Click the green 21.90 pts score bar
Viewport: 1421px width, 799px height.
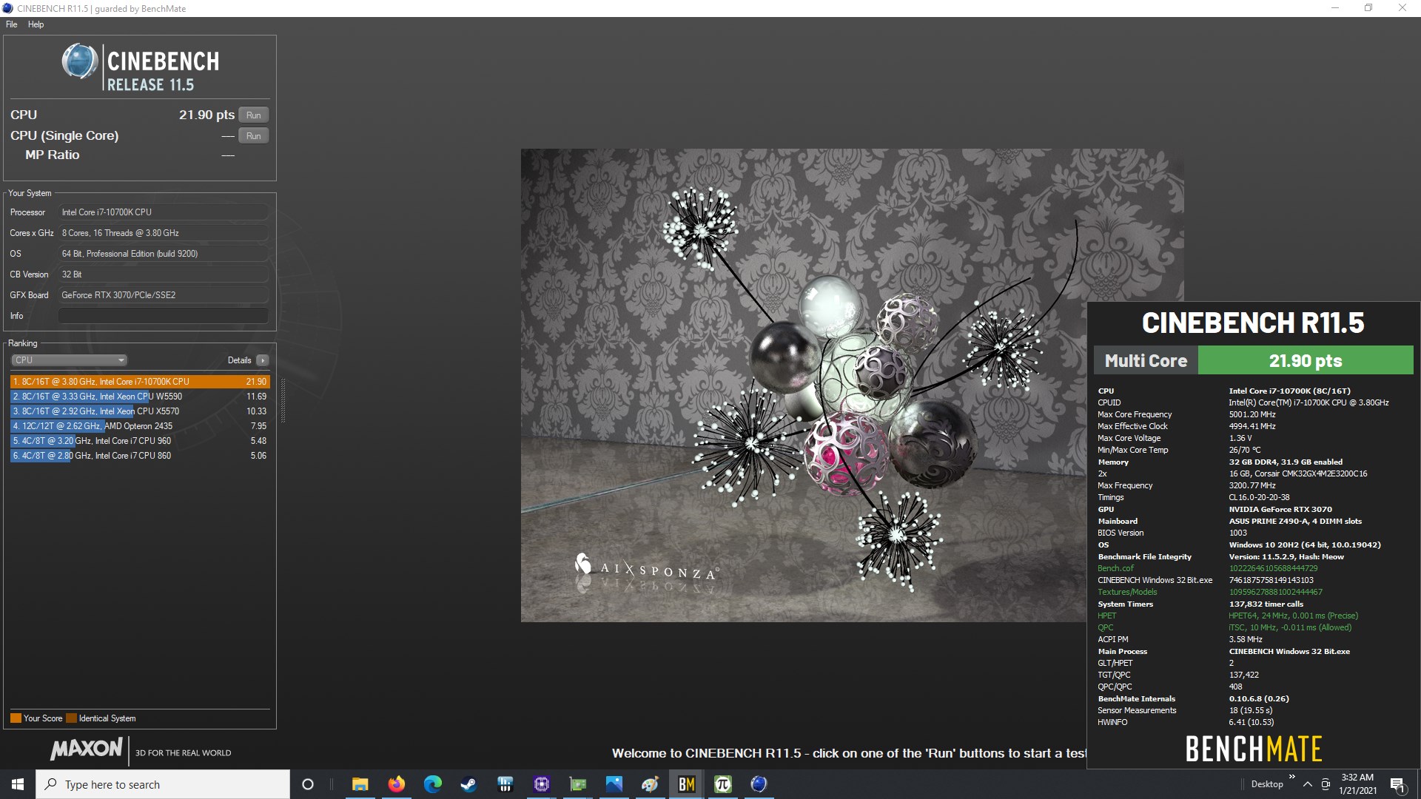tap(1306, 360)
